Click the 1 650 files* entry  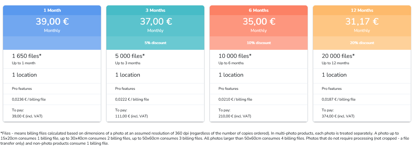[27, 56]
